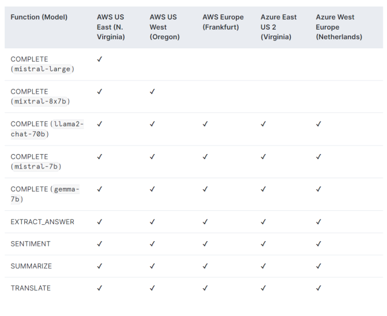This screenshot has height=316, width=387.
Task: Click gemma-7b checkmark under AWS US West
Action: coord(152,189)
